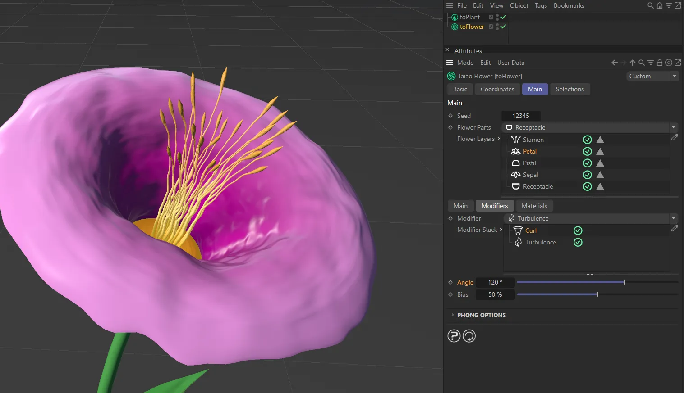The image size is (684, 393).
Task: Toggle the green checkmark next to Petal
Action: click(x=587, y=151)
